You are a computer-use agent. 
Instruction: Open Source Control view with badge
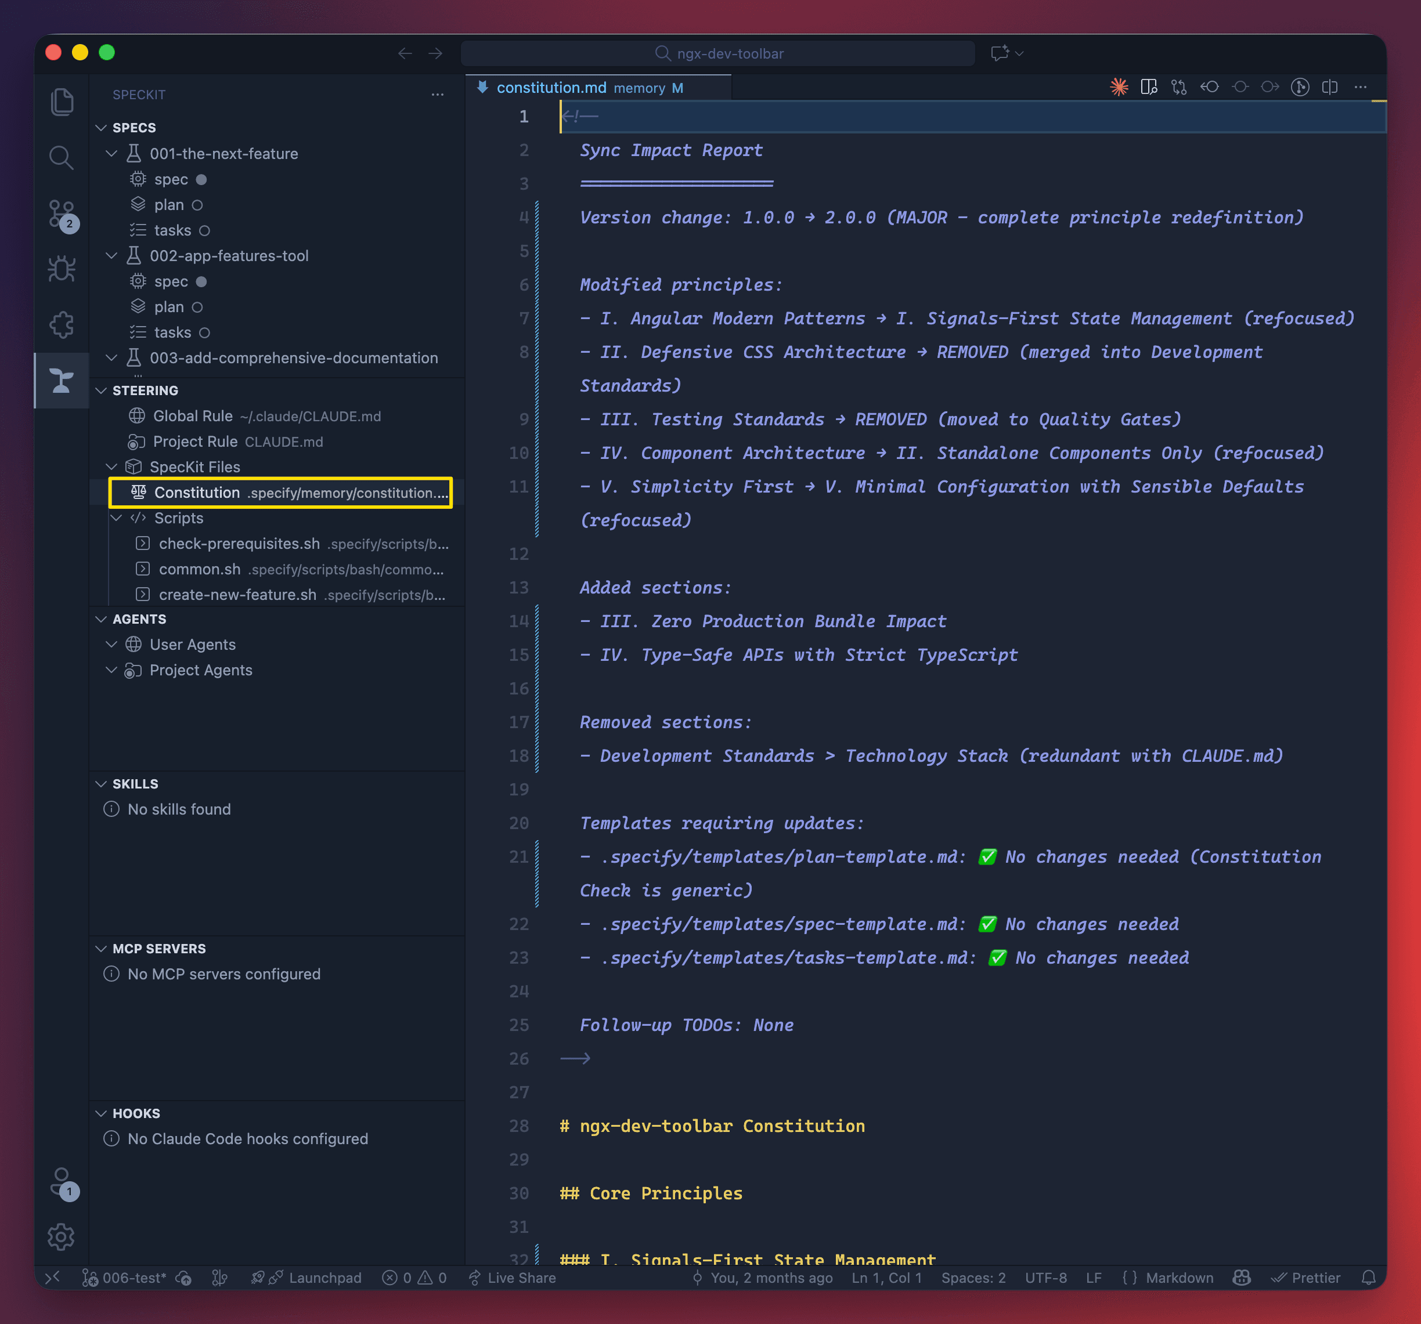coord(62,214)
